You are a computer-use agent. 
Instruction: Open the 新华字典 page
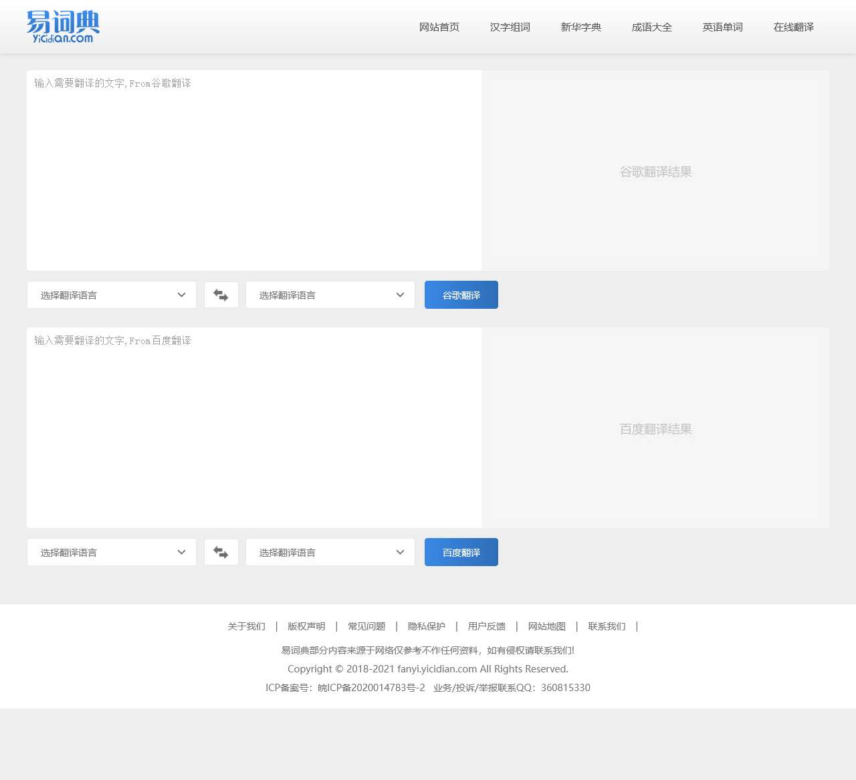click(580, 27)
